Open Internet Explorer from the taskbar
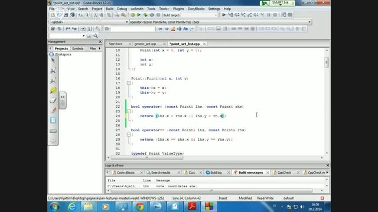This screenshot has height=212, width=378. (x=71, y=207)
